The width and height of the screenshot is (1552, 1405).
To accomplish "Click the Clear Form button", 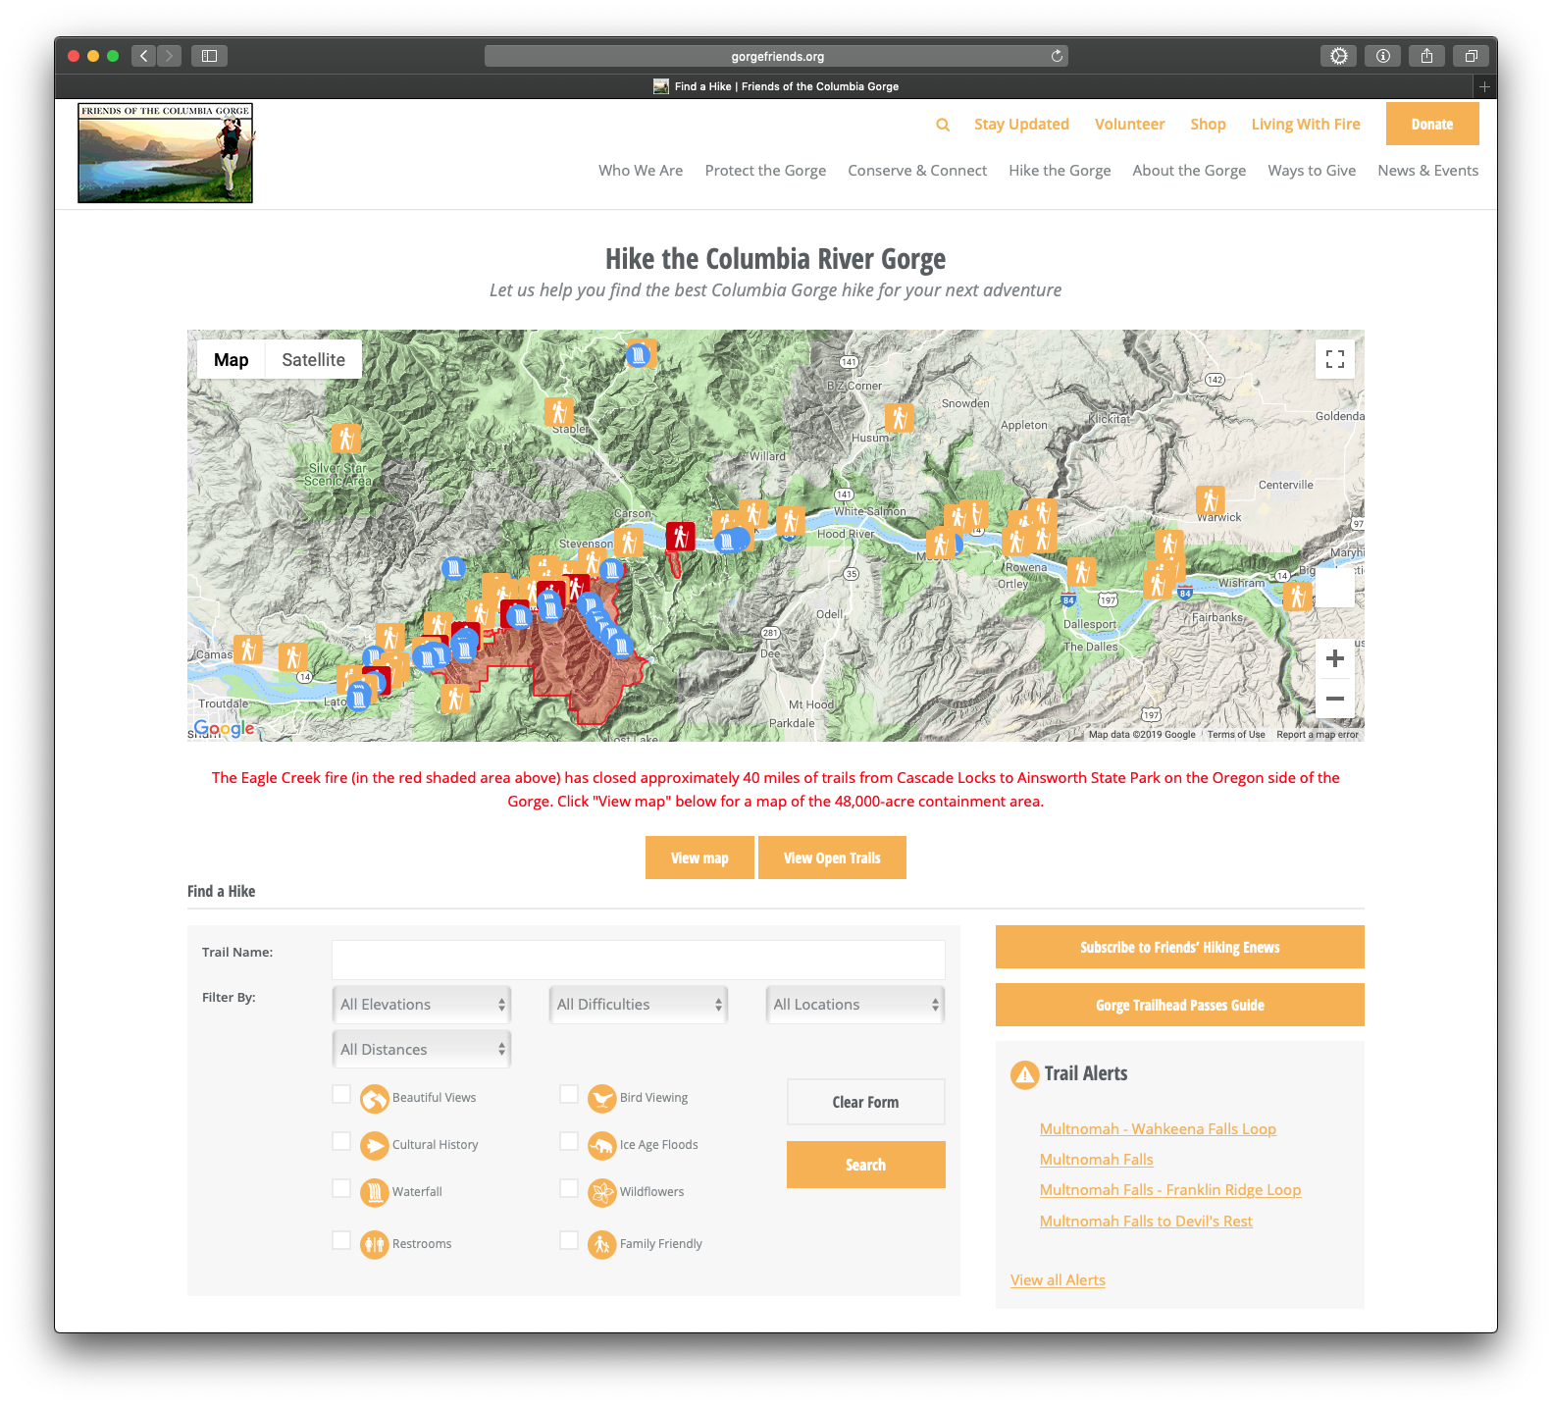I will tap(866, 1102).
